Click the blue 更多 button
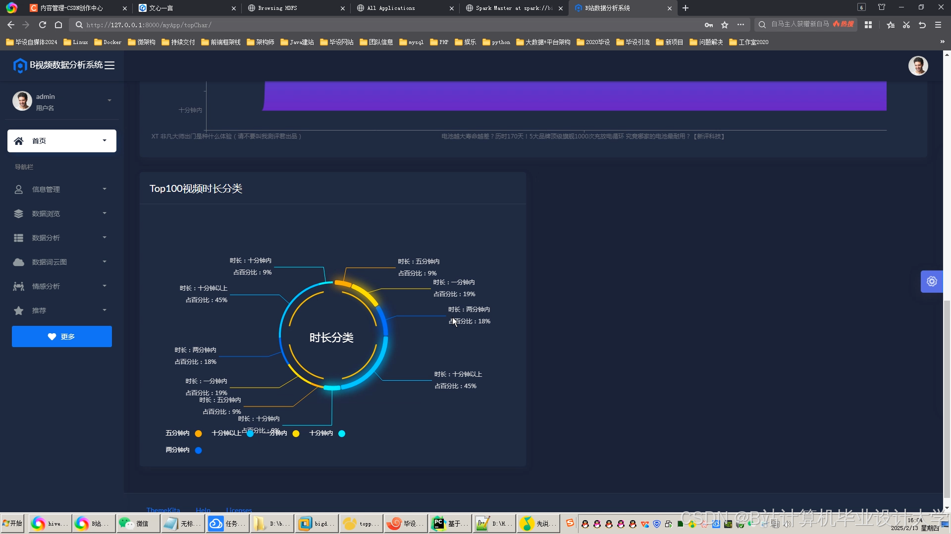The width and height of the screenshot is (951, 534). point(62,336)
